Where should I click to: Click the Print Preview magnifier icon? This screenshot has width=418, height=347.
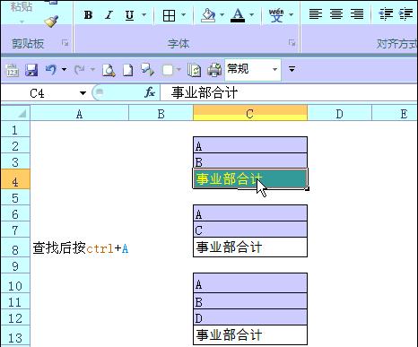click(x=109, y=70)
